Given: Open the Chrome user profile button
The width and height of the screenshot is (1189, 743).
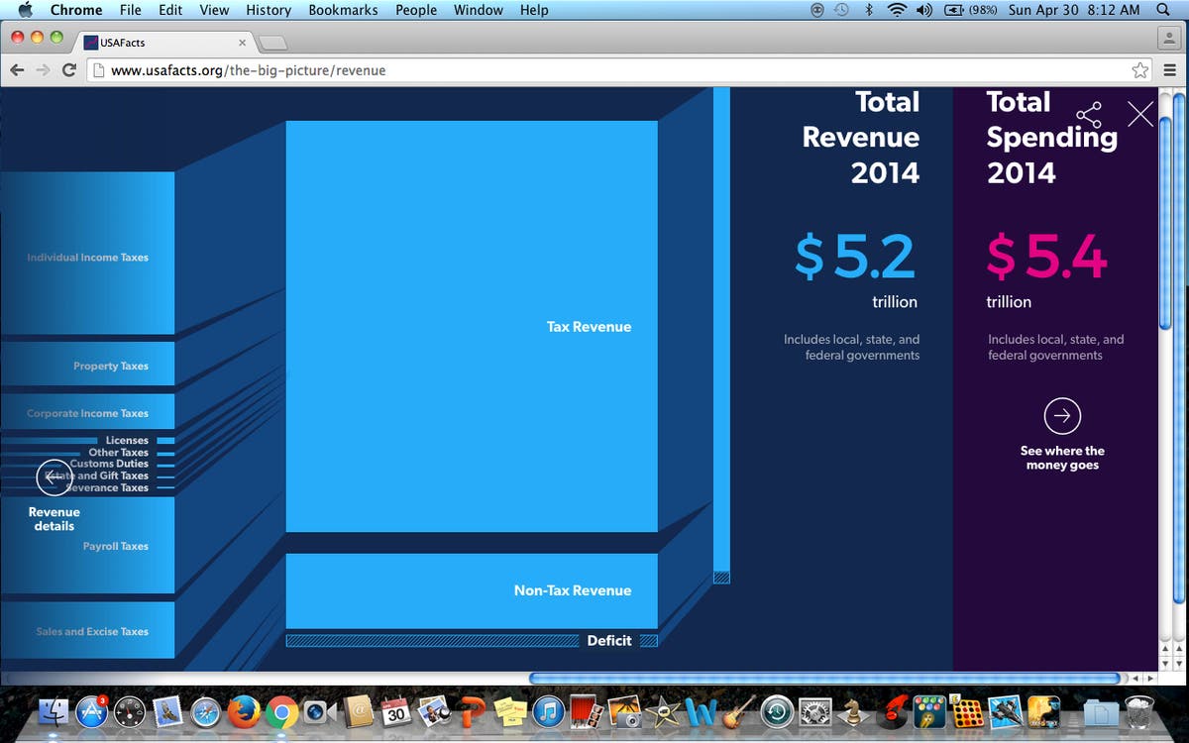Looking at the screenshot, I should click(1169, 39).
